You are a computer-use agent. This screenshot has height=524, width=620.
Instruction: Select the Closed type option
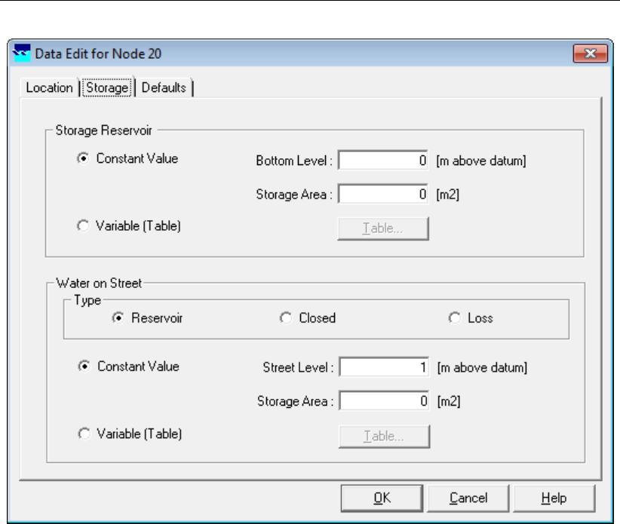286,318
